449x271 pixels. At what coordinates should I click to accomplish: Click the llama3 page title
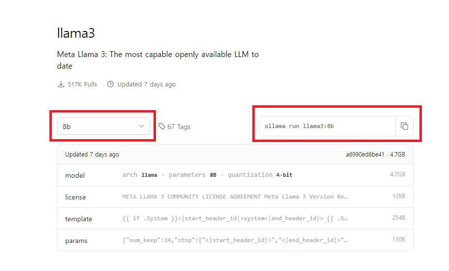click(76, 33)
